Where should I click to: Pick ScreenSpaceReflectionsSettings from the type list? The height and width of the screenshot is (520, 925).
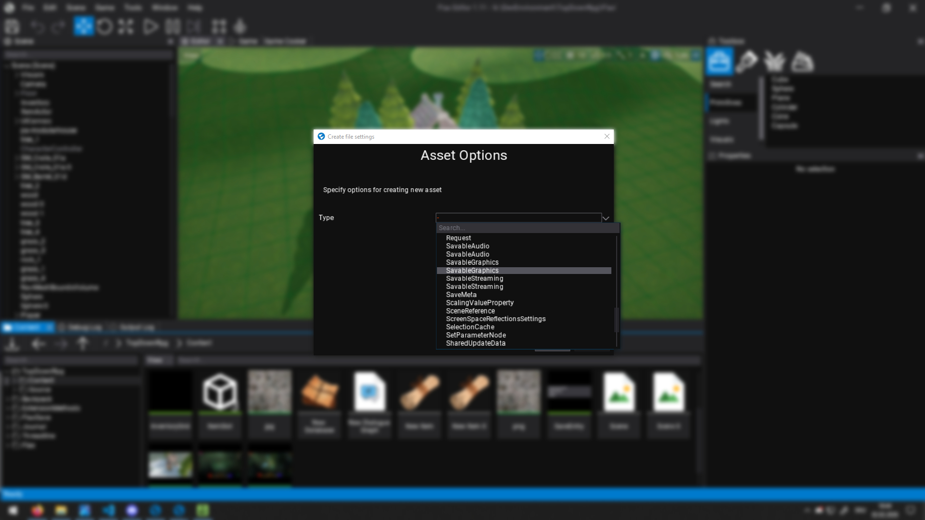point(496,319)
